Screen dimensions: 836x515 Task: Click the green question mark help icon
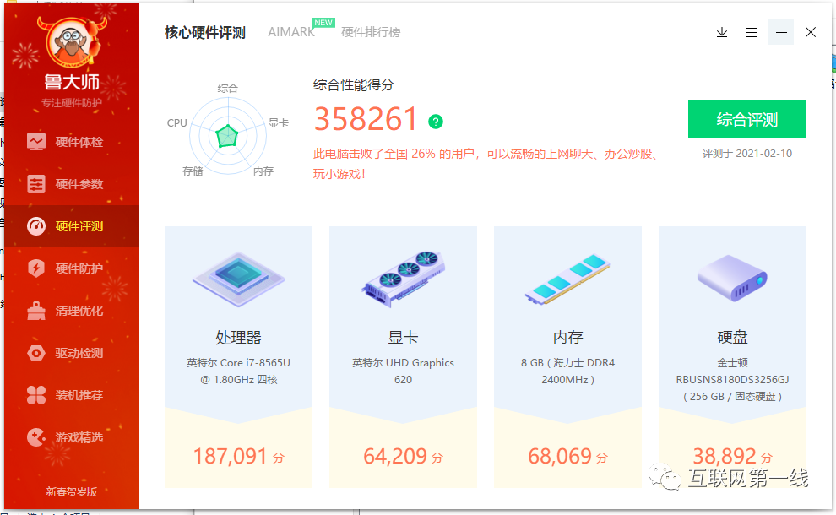coord(436,122)
